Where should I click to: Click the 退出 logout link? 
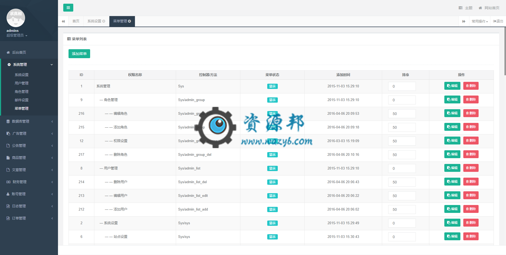point(498,21)
